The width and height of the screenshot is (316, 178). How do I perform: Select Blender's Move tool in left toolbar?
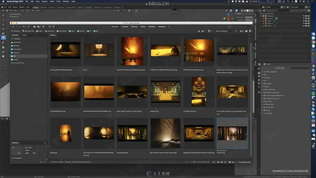pos(3,24)
